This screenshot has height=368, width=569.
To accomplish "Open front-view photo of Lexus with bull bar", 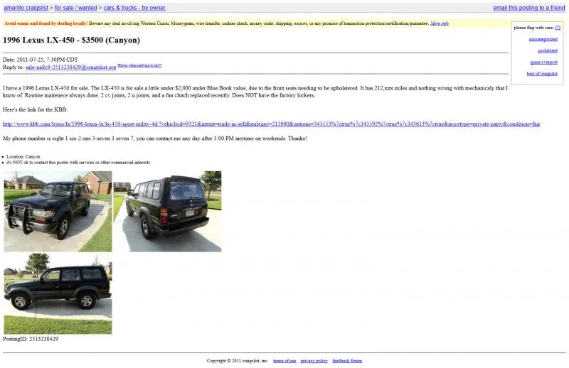I will (58, 211).
